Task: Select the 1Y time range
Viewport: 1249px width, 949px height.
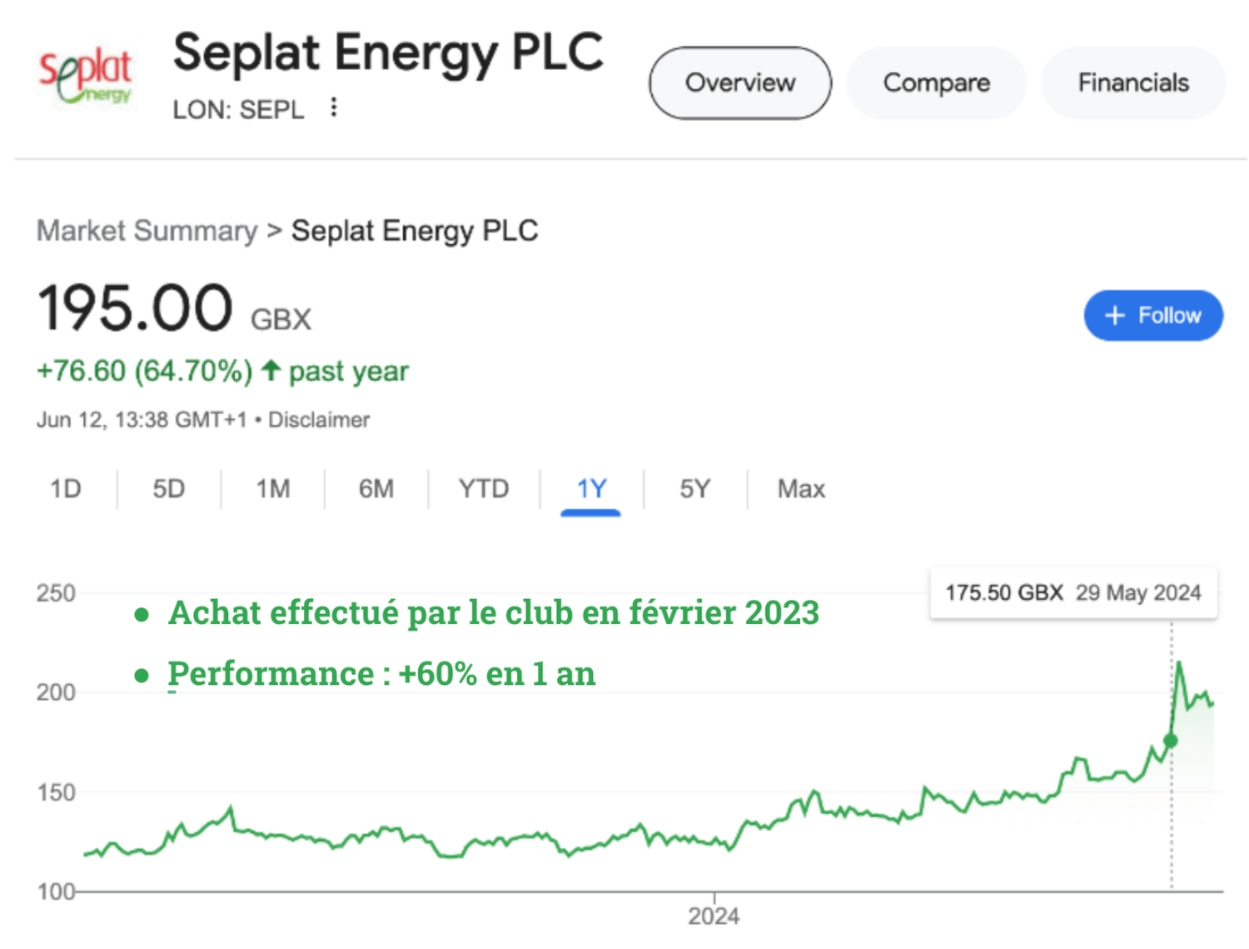Action: (x=591, y=488)
